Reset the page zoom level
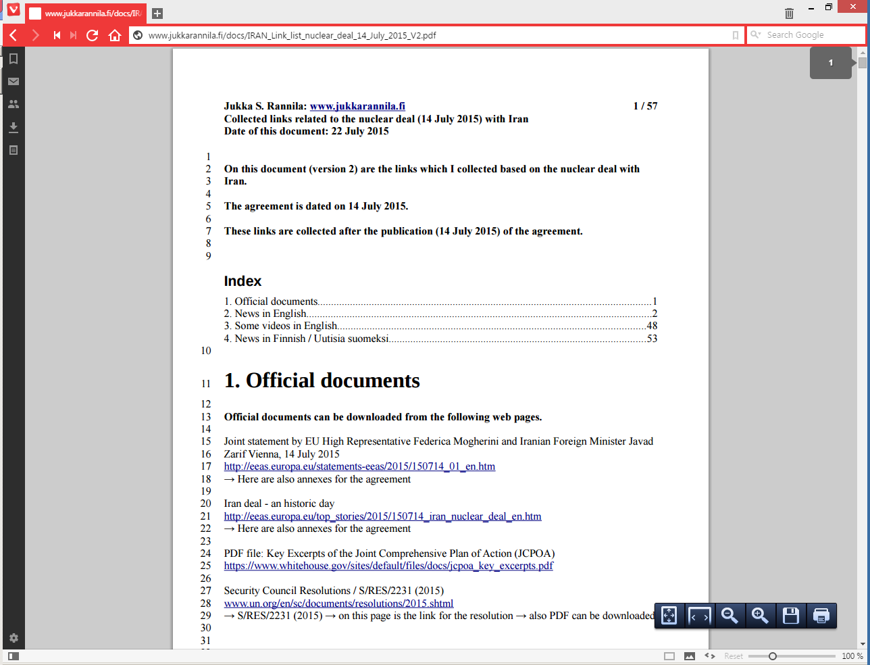870x665 pixels. (734, 656)
